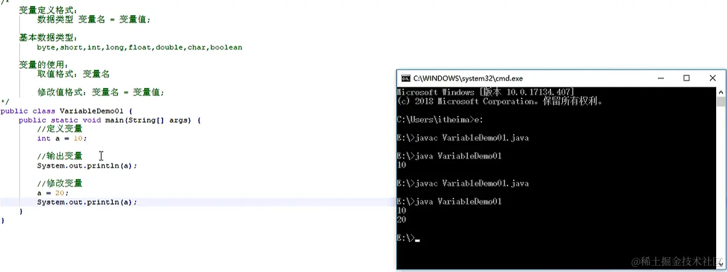Click the '//修改变量' comment
727x272 pixels.
(60, 183)
